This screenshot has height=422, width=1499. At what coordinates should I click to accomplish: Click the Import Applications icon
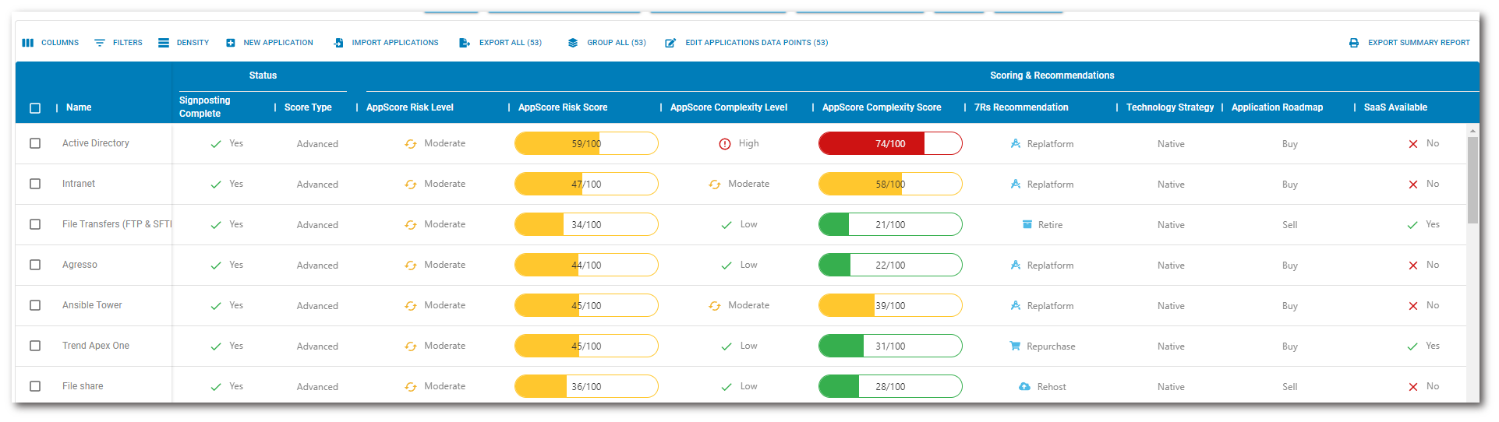point(338,43)
